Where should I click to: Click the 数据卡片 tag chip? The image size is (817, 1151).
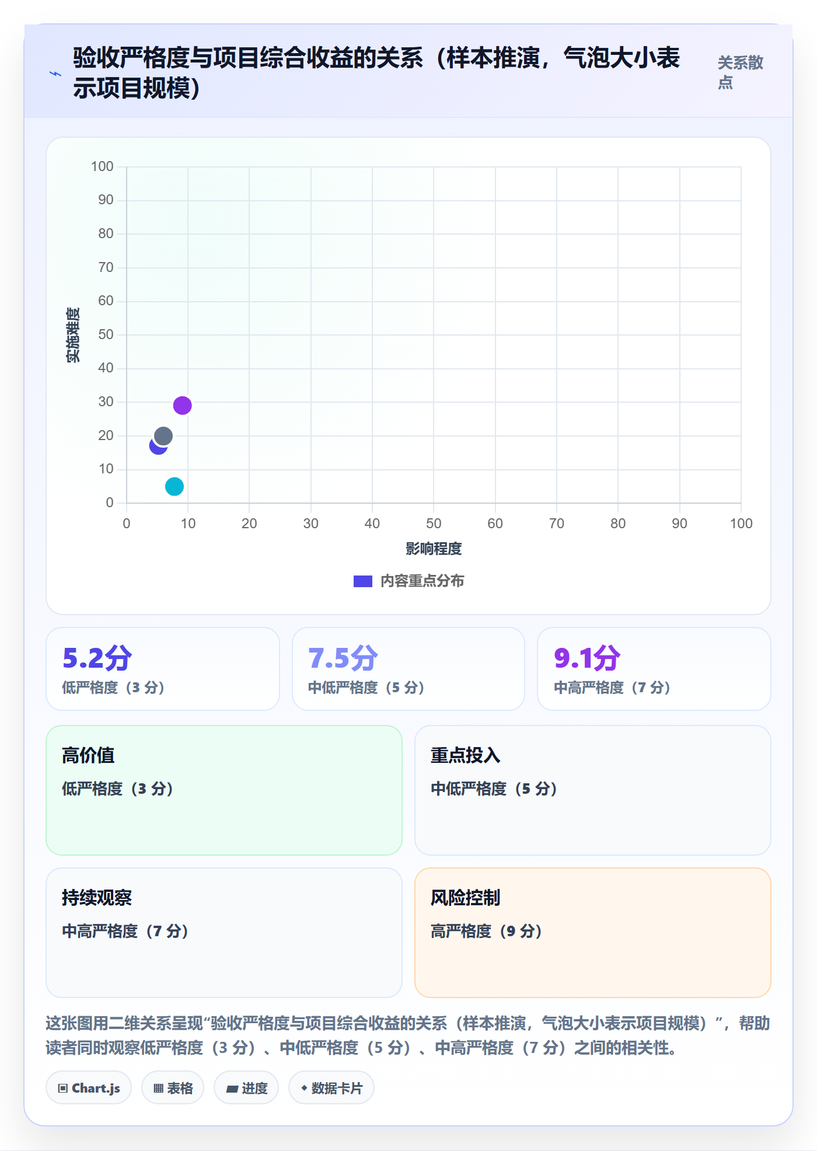331,1088
